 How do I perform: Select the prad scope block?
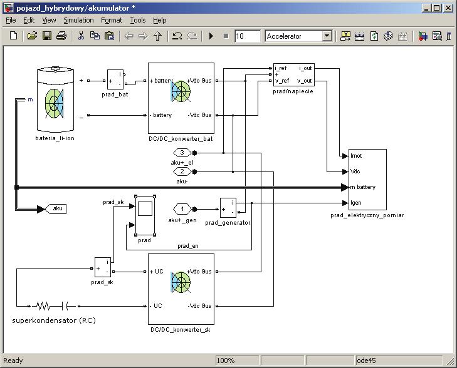(x=145, y=215)
